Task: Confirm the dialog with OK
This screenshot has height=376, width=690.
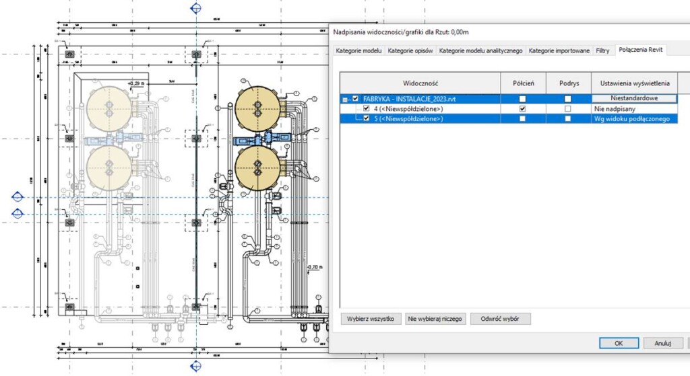Action: coord(619,343)
